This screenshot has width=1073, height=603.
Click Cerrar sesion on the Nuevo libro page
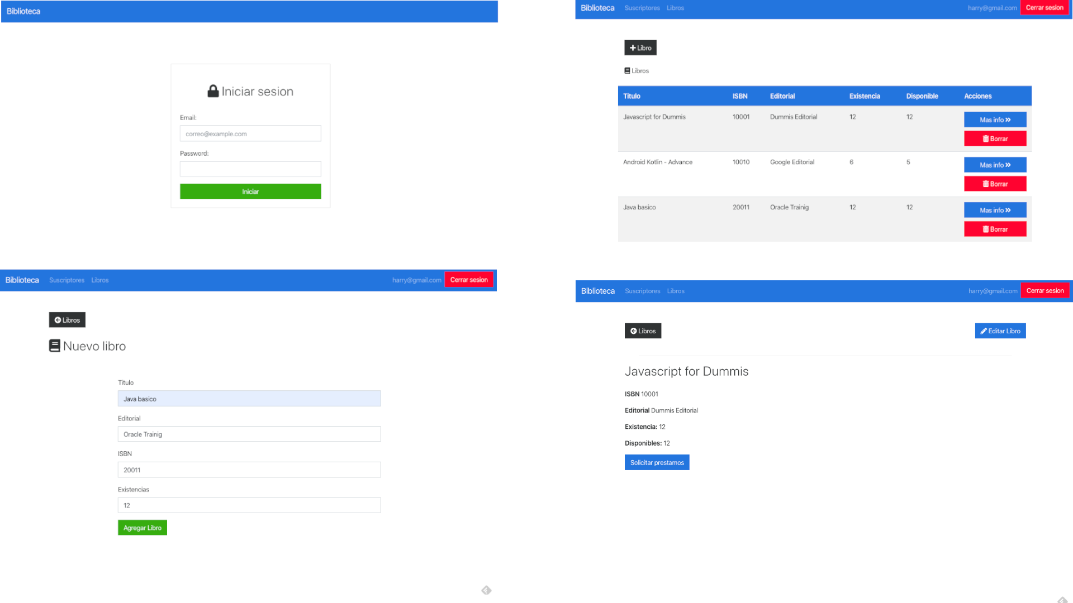tap(469, 280)
